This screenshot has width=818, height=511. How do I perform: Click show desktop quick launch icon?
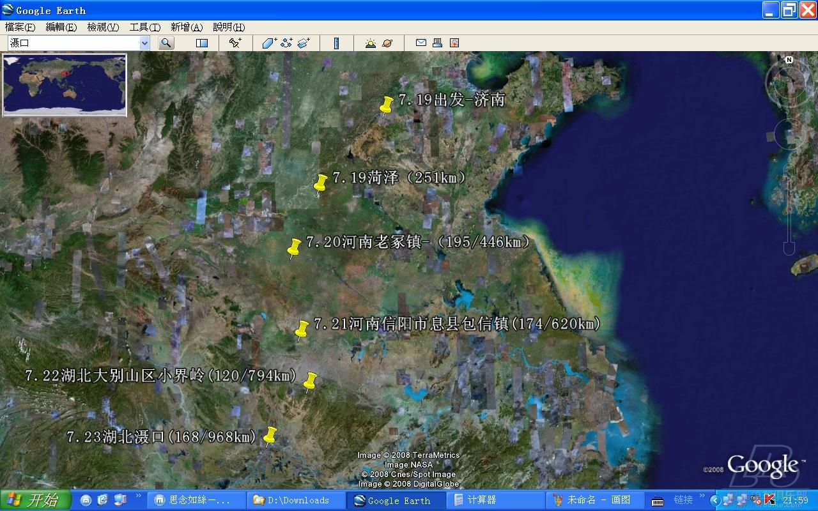tap(120, 500)
